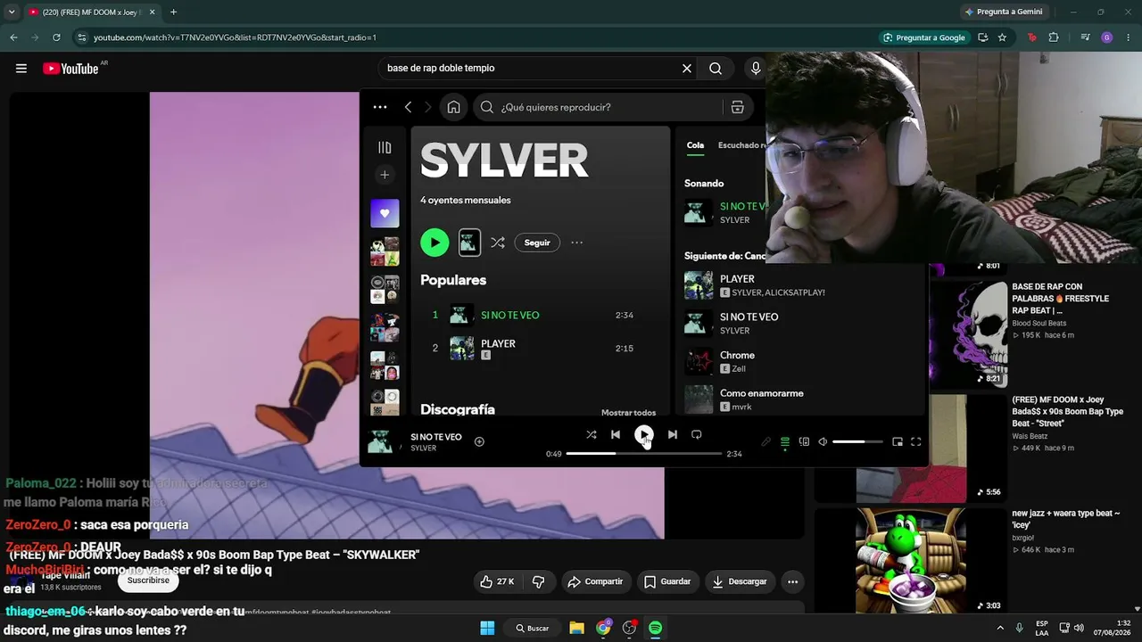
Task: Open Windows Start menu
Action: coord(487,628)
